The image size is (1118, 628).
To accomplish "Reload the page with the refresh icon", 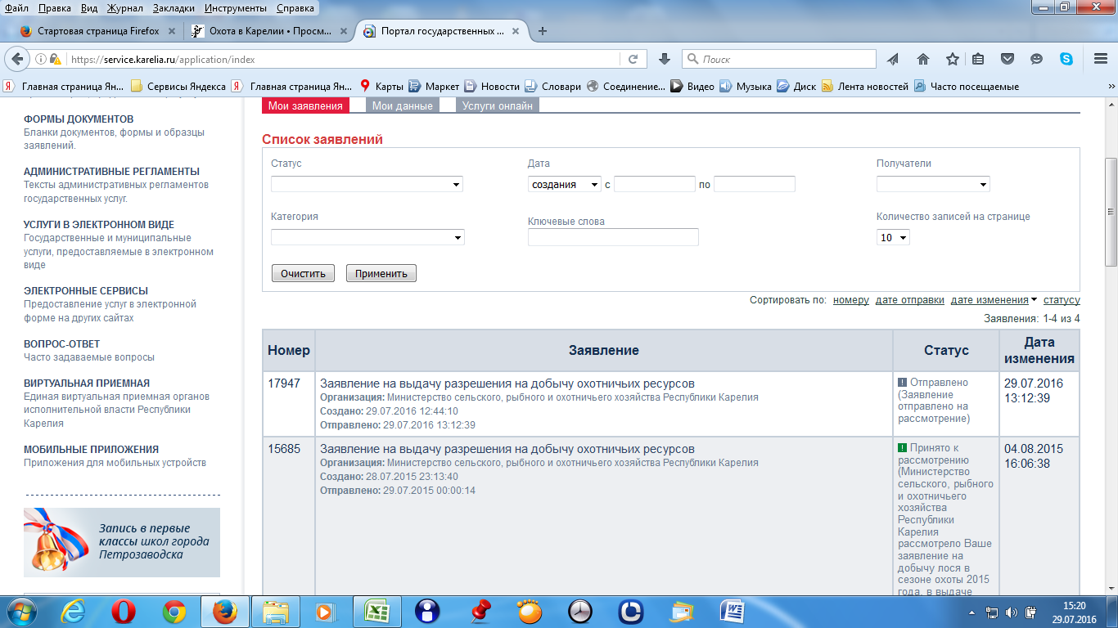I will click(633, 59).
